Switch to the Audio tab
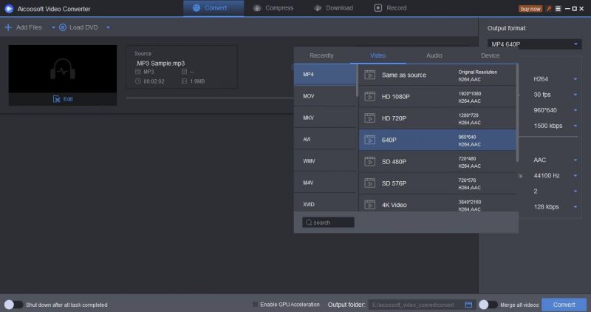The height and width of the screenshot is (312, 591). 434,55
